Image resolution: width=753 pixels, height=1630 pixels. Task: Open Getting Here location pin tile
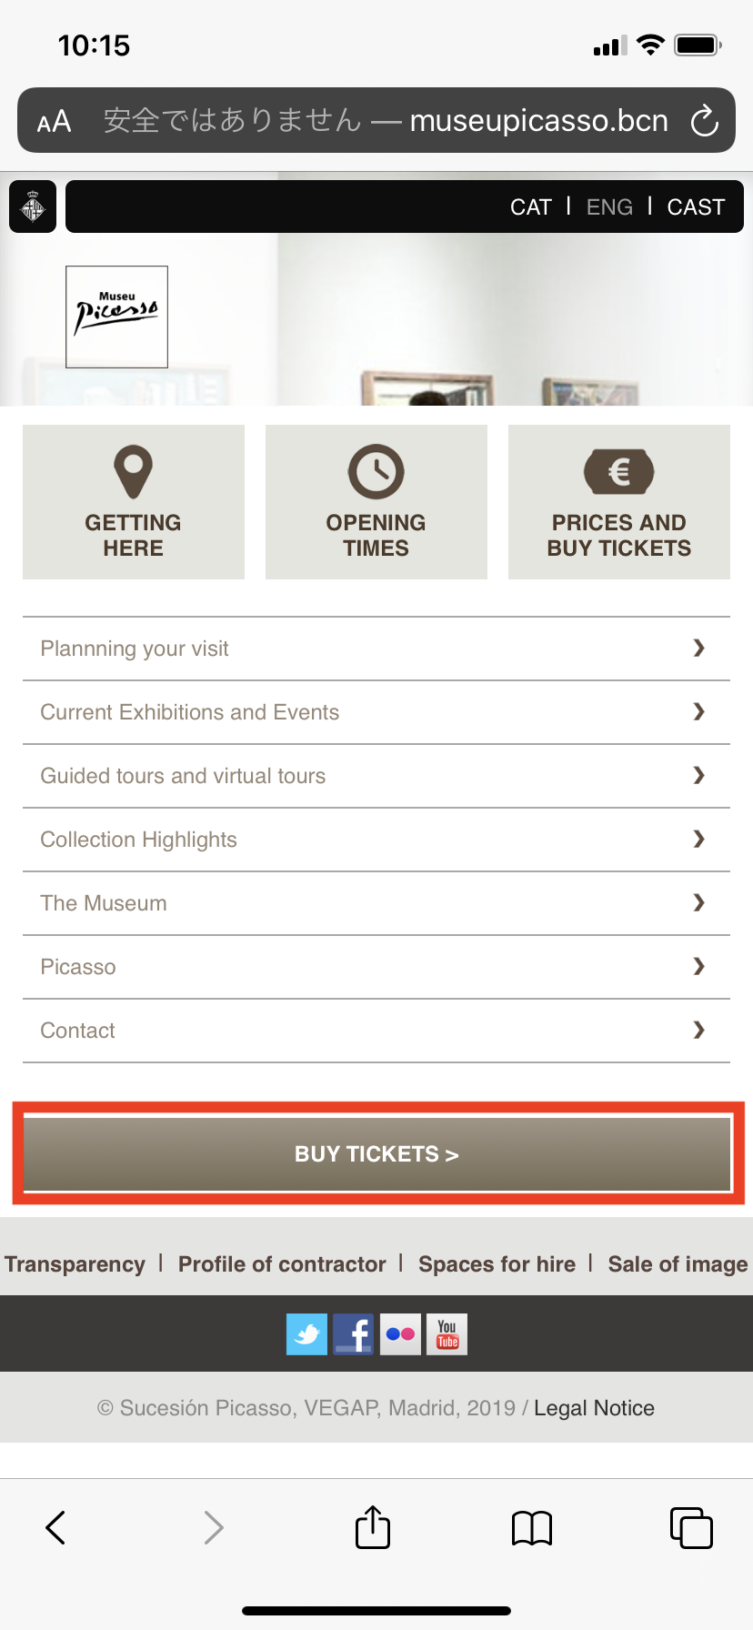pyautogui.click(x=134, y=502)
